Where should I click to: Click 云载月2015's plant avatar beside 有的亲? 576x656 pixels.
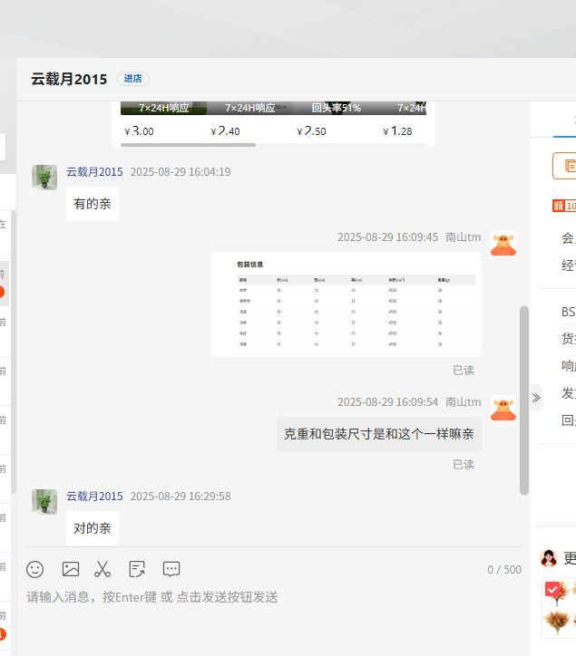pos(44,178)
